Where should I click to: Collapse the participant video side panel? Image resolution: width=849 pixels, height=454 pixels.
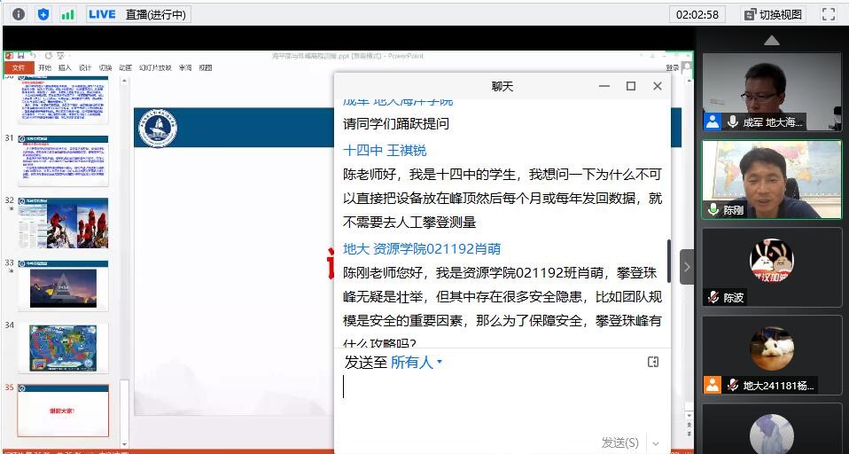tap(687, 266)
